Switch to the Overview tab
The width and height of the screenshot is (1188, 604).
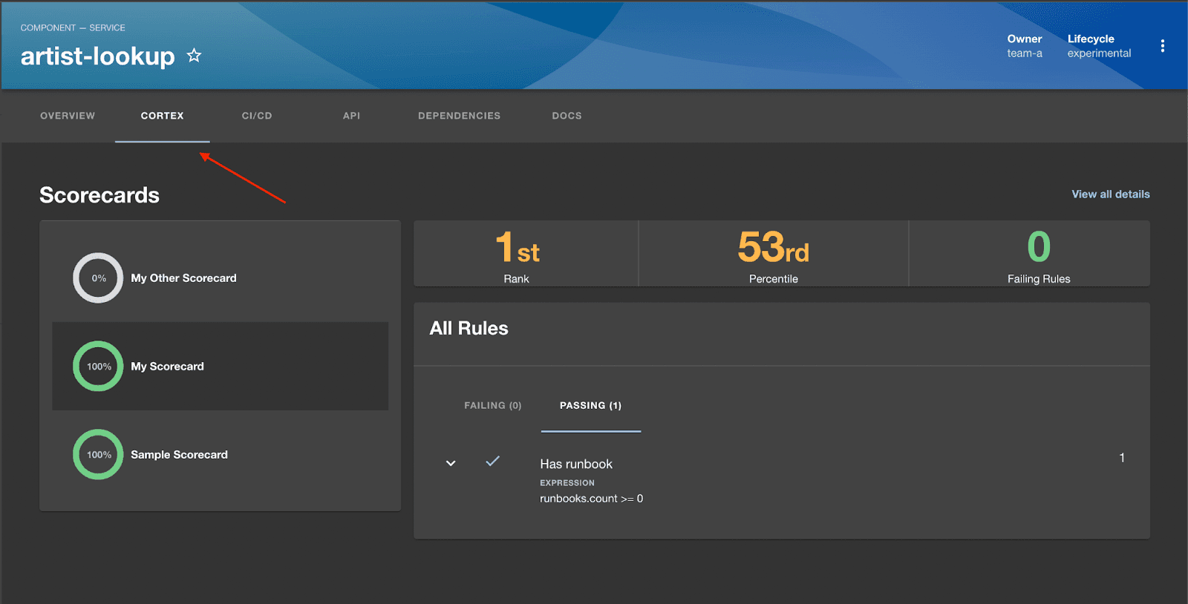(68, 116)
